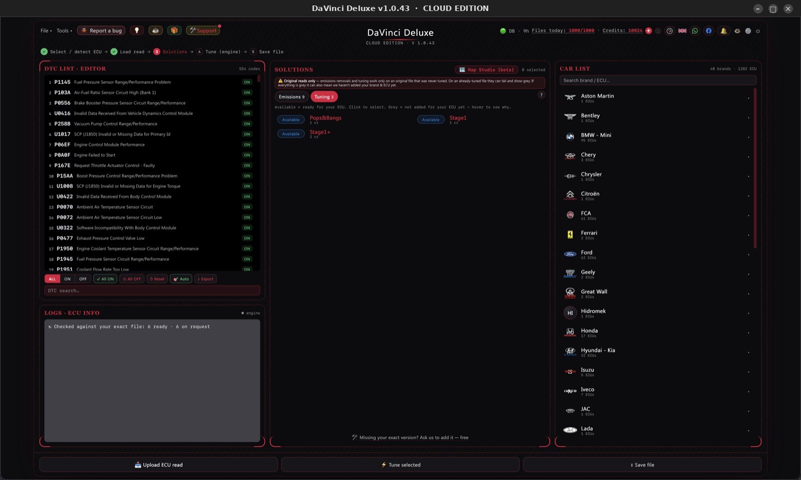This screenshot has height=480, width=801.
Task: Open the settings gear icon
Action: (748, 30)
